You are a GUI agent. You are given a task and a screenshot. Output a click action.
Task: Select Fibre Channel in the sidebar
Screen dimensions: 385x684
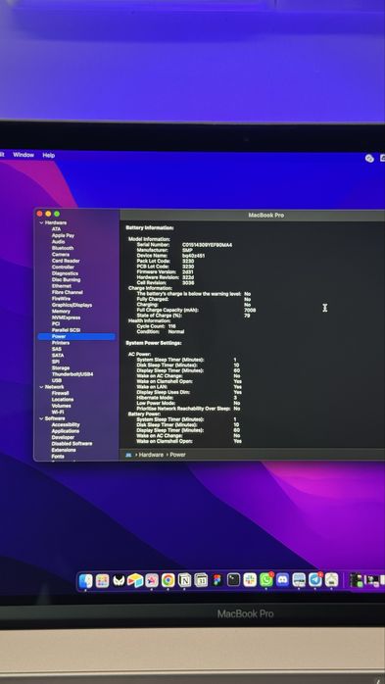click(x=68, y=292)
